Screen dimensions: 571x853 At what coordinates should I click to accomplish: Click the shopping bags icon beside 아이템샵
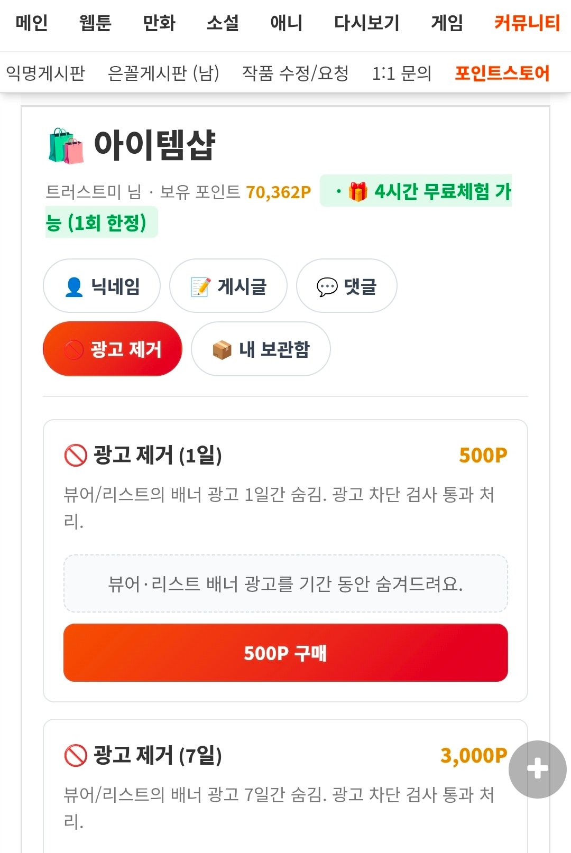click(66, 146)
